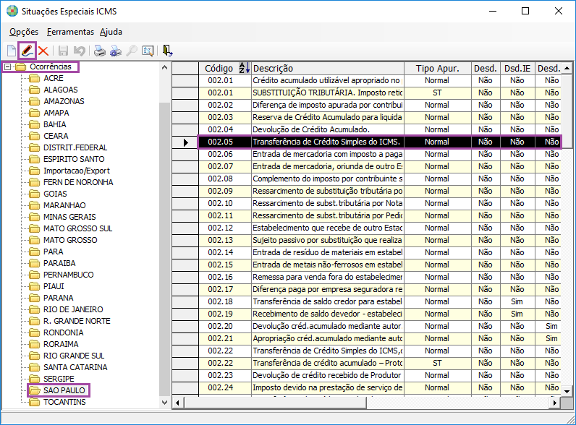Select ALAGOAS in the tree
The image size is (576, 425).
(61, 90)
